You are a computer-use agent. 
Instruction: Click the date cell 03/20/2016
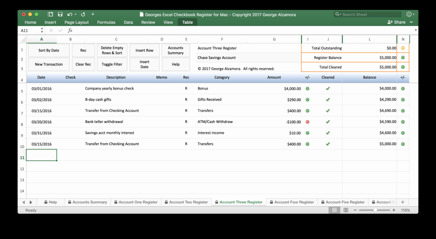coord(41,122)
